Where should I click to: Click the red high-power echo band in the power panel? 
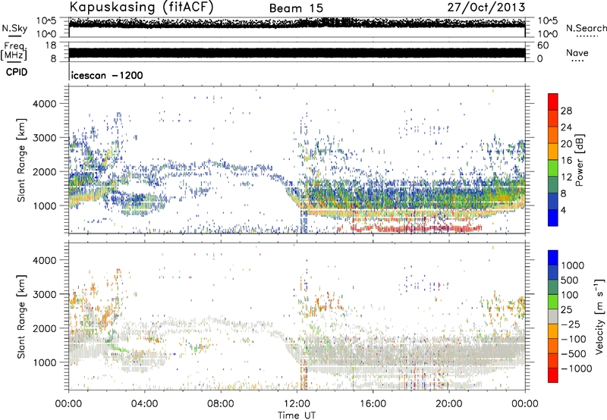[416, 227]
